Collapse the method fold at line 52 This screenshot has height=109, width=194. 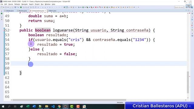pos(10,30)
